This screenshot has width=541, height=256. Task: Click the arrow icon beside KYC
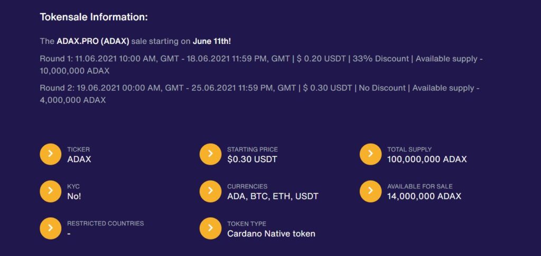tap(51, 191)
